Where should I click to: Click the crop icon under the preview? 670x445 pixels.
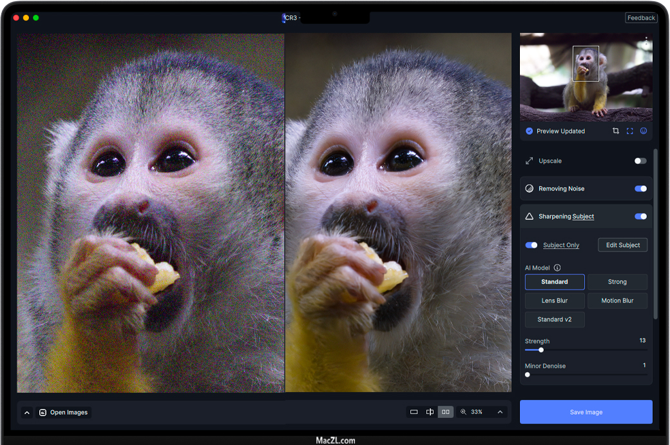click(x=616, y=131)
